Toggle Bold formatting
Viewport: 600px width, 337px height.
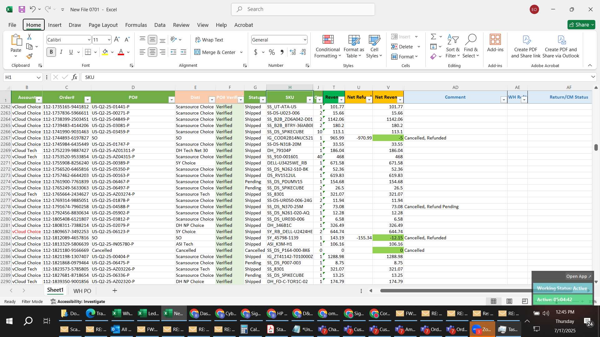[51, 52]
